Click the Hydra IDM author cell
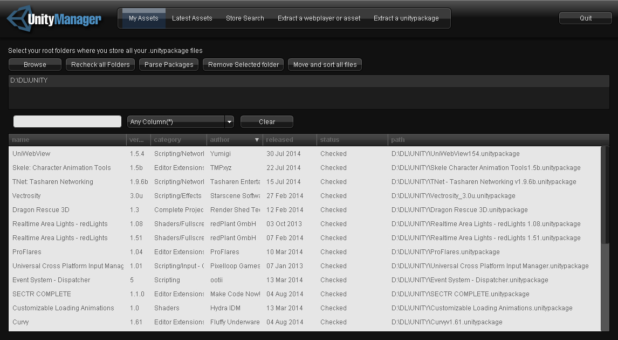This screenshot has height=340, width=618. click(225, 308)
